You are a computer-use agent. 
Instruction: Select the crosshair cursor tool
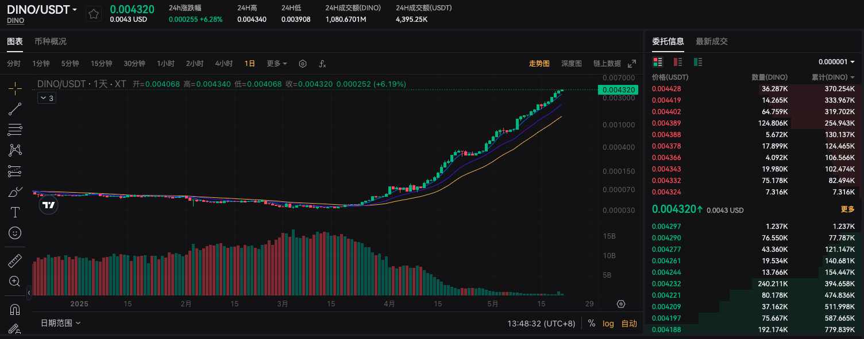click(x=16, y=88)
